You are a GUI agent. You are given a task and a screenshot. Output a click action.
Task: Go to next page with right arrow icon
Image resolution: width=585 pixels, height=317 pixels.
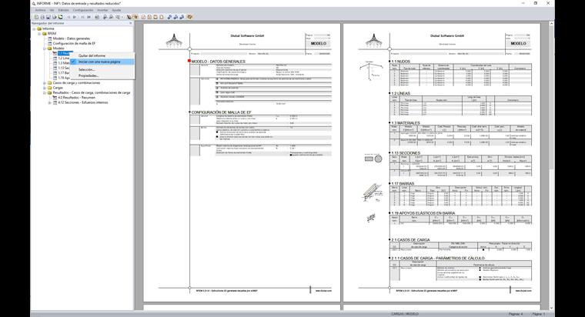click(75, 17)
